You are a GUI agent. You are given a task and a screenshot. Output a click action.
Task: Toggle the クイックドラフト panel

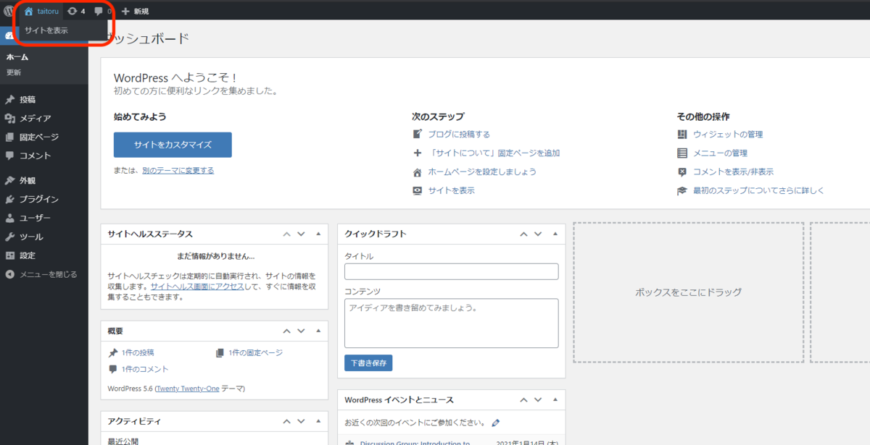tap(555, 234)
